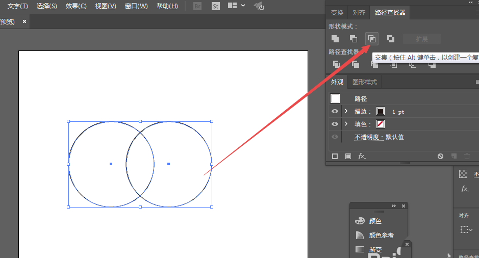Open the 颜色 panel via its palette icon

[x=360, y=221]
